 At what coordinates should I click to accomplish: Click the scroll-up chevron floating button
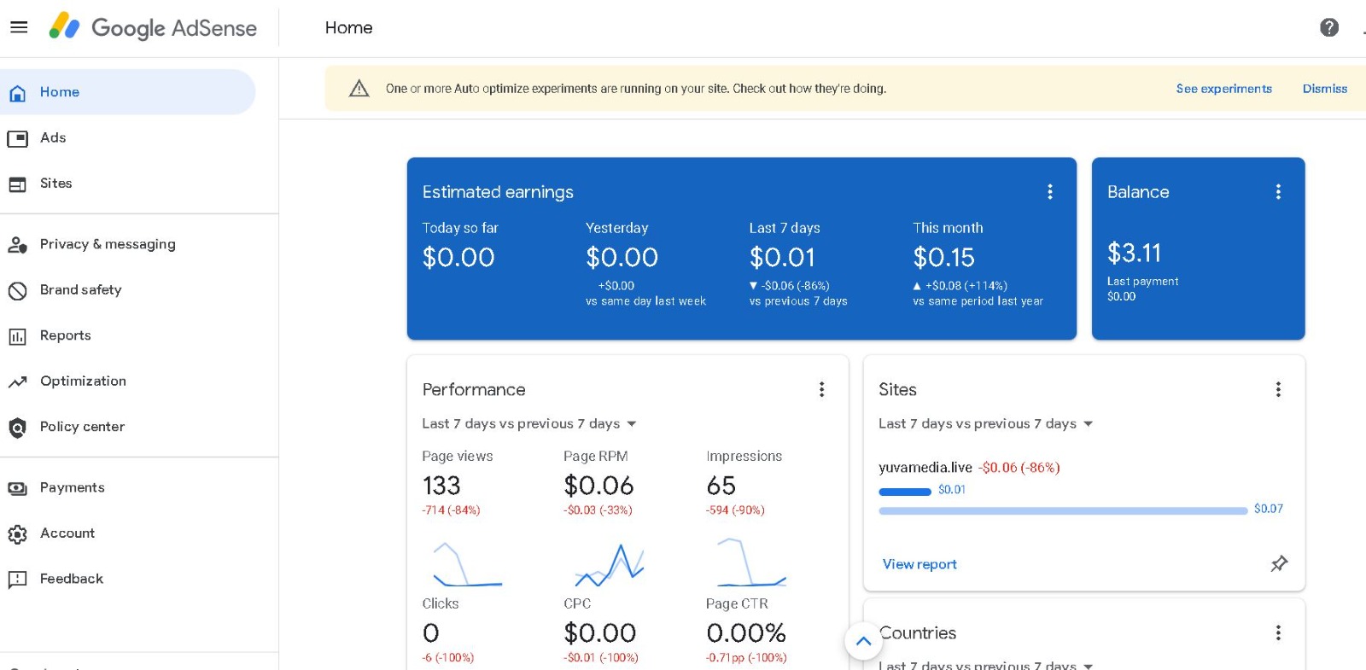(x=863, y=641)
